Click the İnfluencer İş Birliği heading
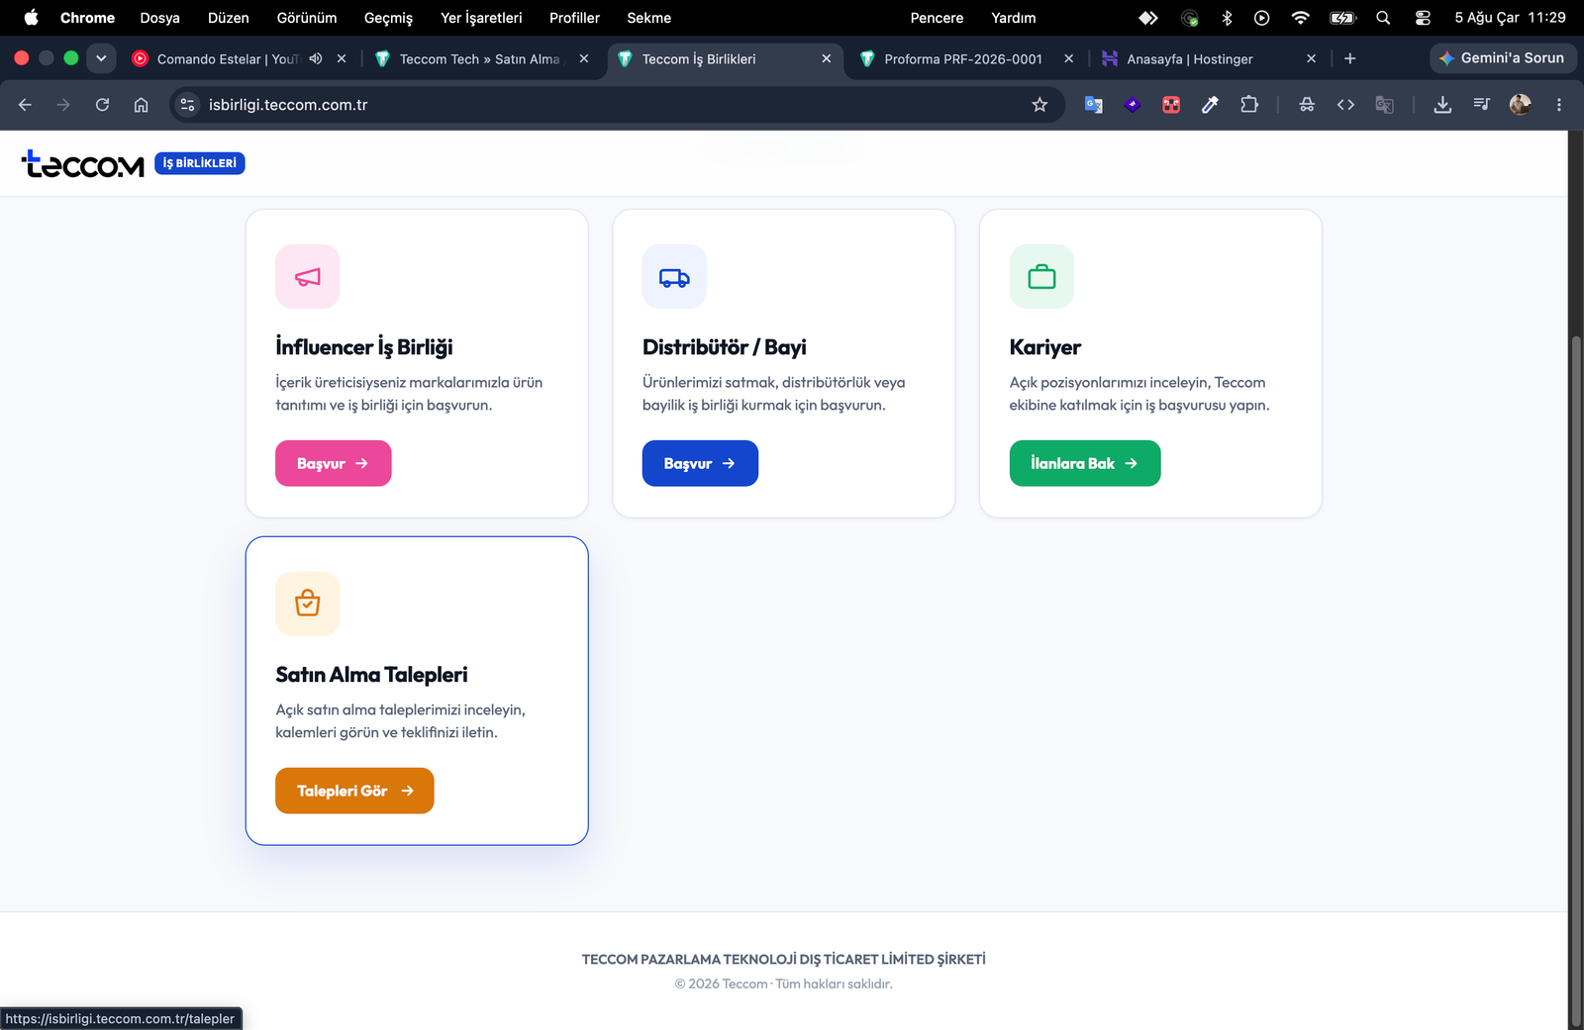This screenshot has width=1584, height=1030. pos(364,347)
